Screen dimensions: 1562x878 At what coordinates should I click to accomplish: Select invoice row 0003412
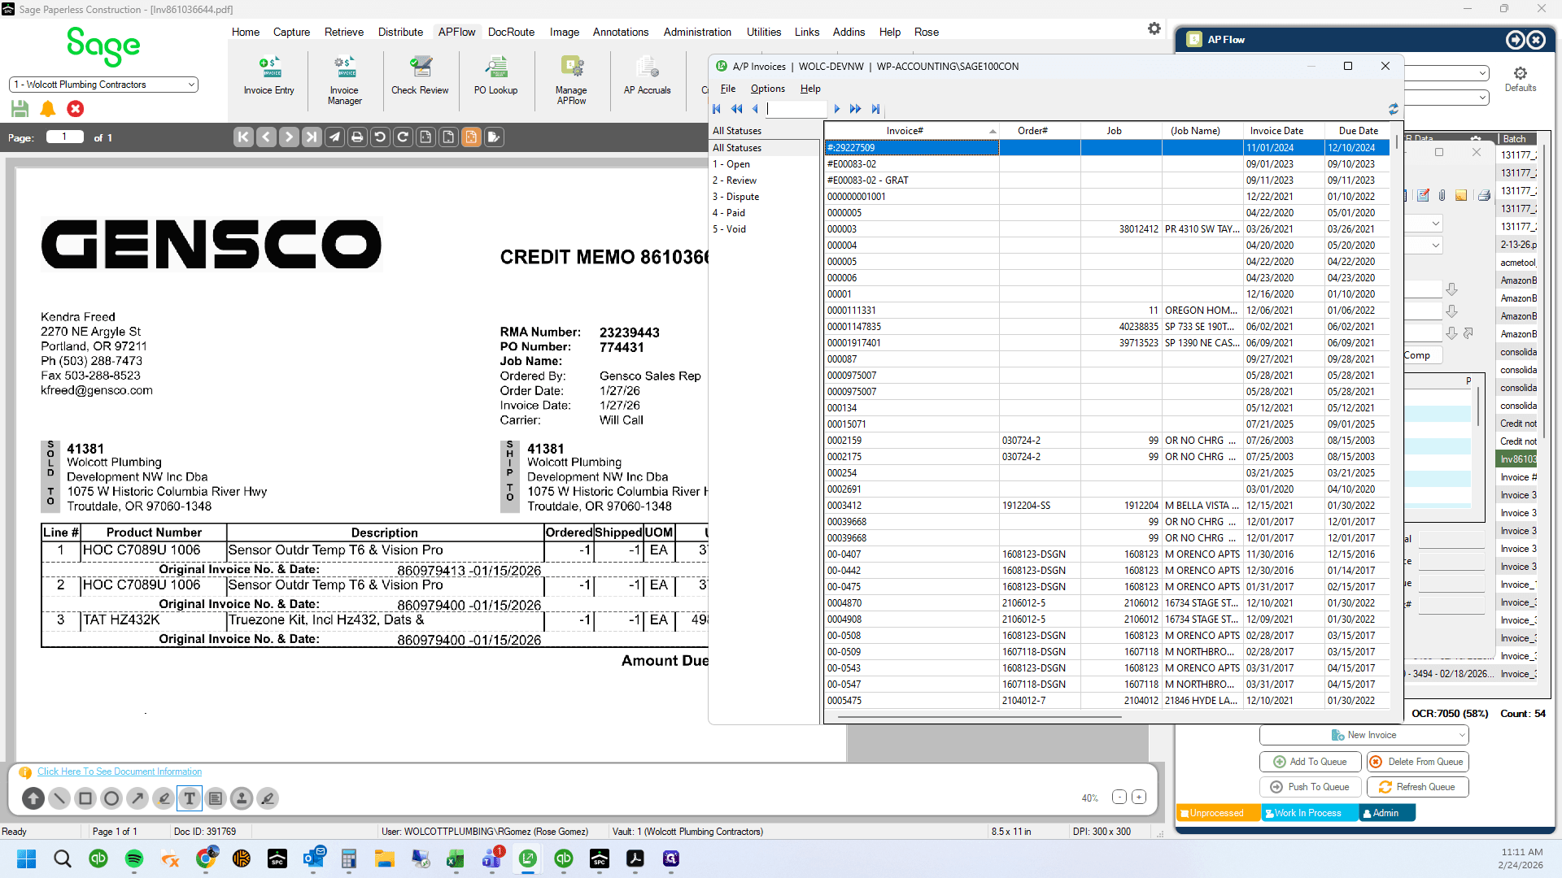[1106, 506]
